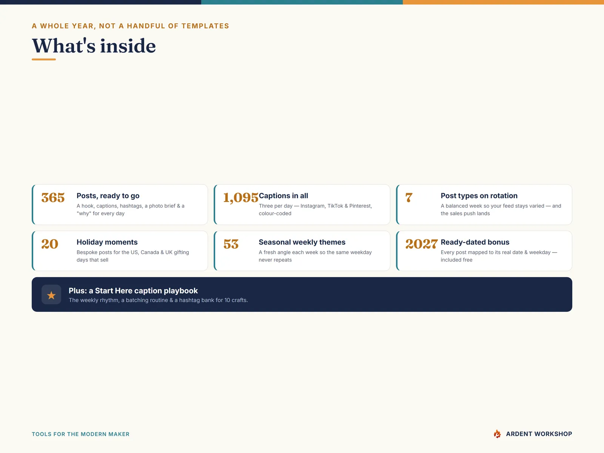Click the navy segment of the top bar
604x453 pixels.
(100, 2)
